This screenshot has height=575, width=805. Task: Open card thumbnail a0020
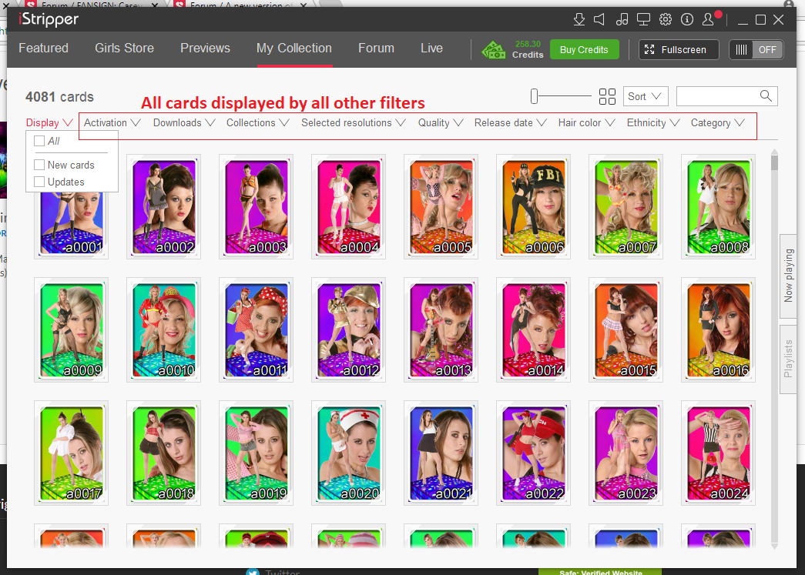click(349, 453)
